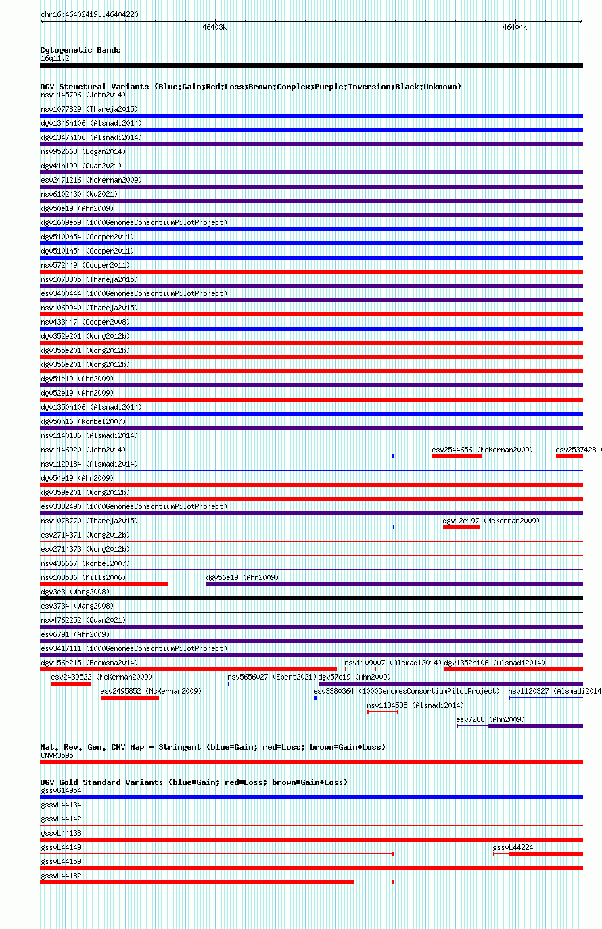Click nsv1129184 (Alsmadi2014) label
The image size is (602, 929).
point(89,464)
